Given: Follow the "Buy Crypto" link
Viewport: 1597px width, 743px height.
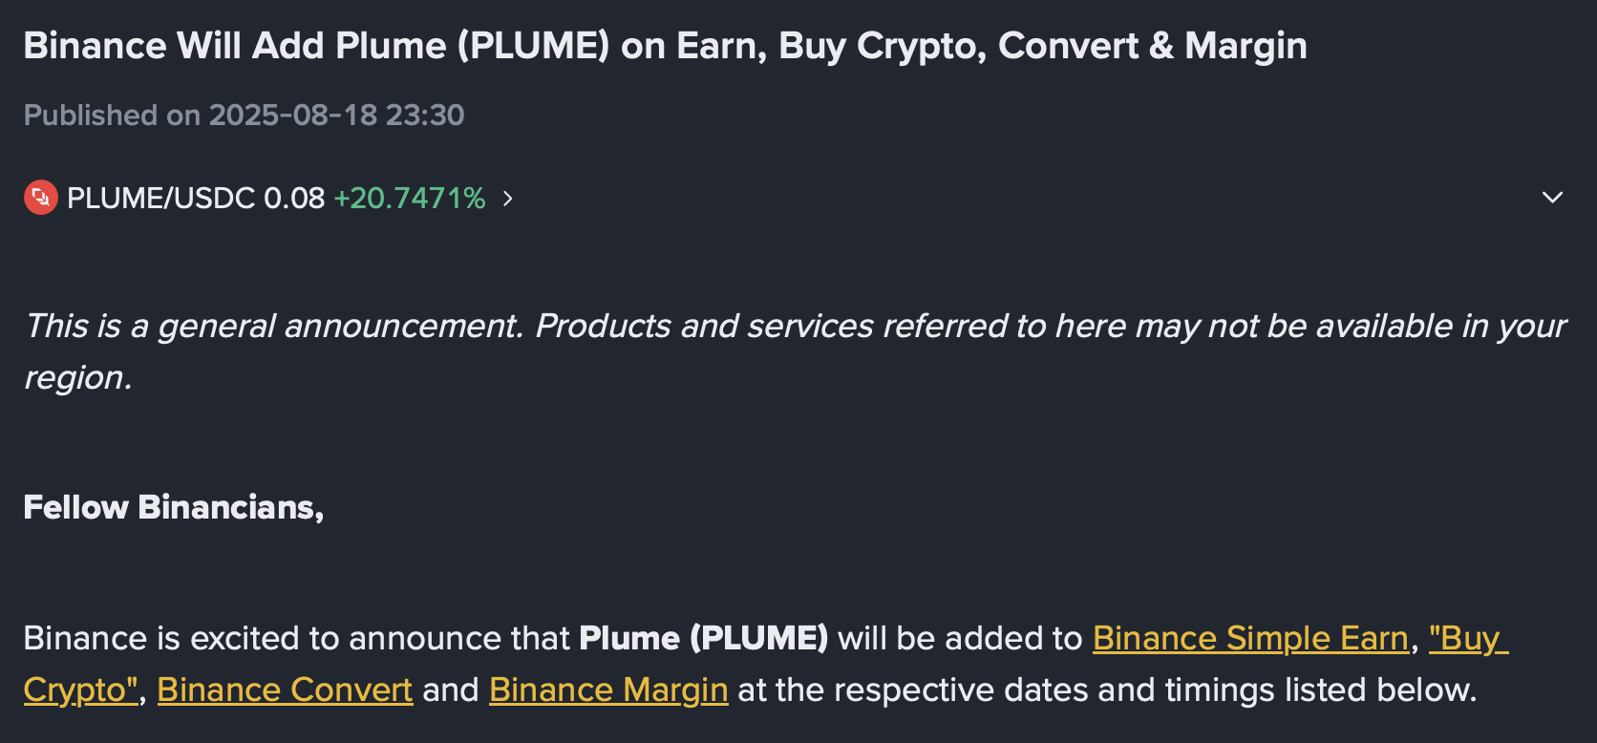Looking at the screenshot, I should click(x=1468, y=639).
